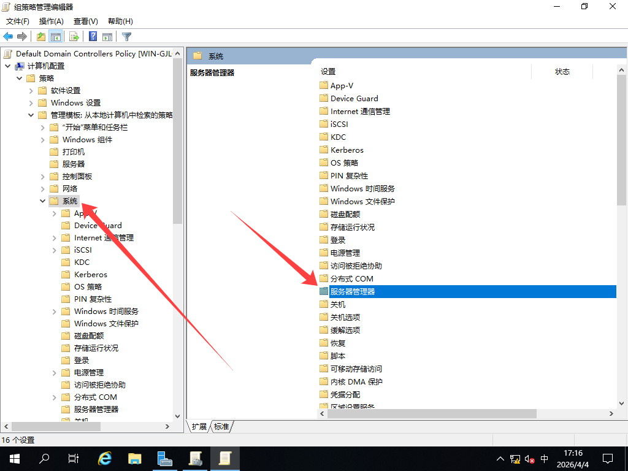Screen dimensions: 628x471
Task: Open the 操作(A) menu
Action: click(x=52, y=21)
